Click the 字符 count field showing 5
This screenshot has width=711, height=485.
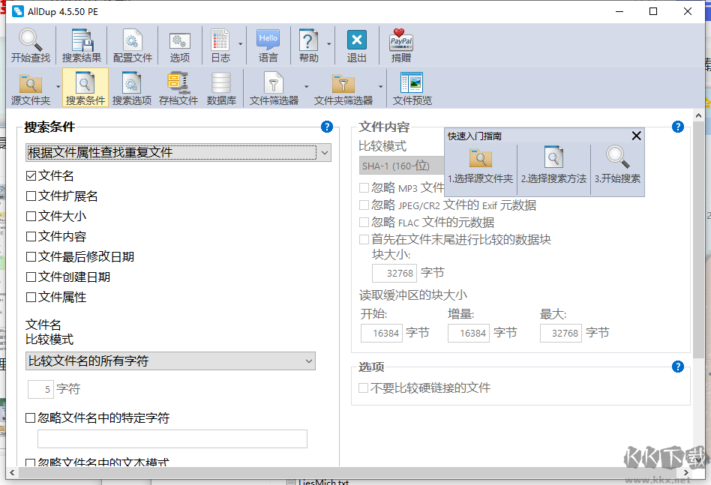pos(40,389)
